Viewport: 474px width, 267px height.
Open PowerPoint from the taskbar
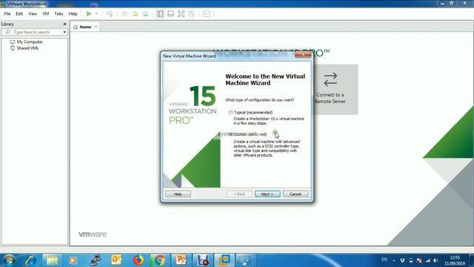(181, 260)
